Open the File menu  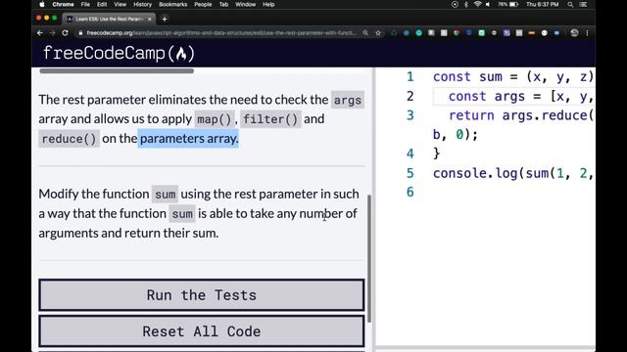tap(85, 4)
